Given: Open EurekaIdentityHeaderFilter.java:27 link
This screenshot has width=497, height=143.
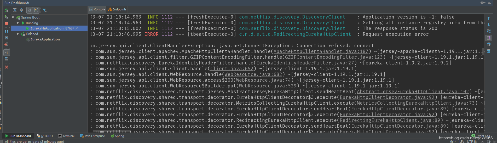Looking at the screenshot, I should pyautogui.click(x=305, y=63).
